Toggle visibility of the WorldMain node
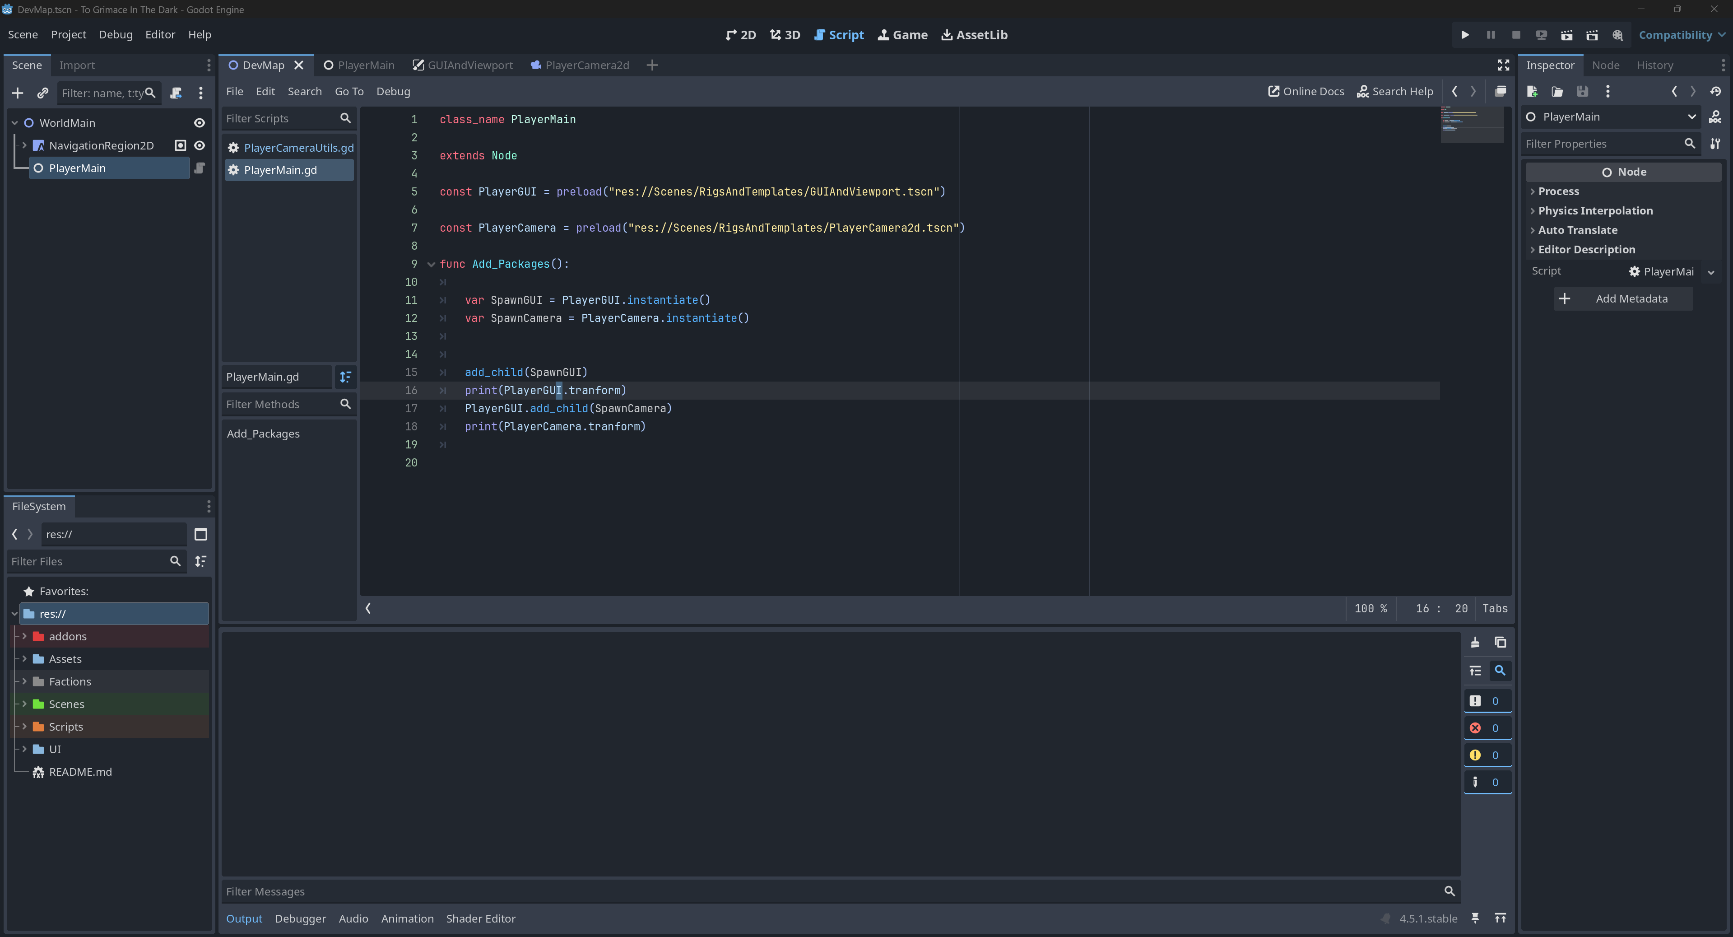This screenshot has width=1733, height=937. [x=199, y=123]
